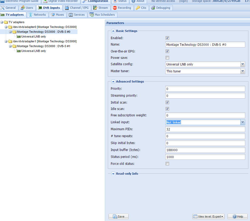The image size is (250, 221).
Task: Collapse the DVB-S #1 tree node
Action: point(10,46)
